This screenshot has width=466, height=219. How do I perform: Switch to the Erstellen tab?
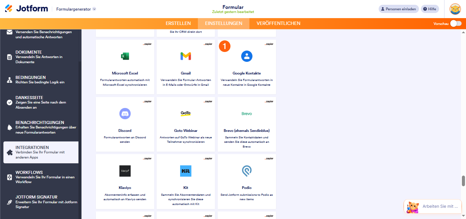tap(179, 24)
